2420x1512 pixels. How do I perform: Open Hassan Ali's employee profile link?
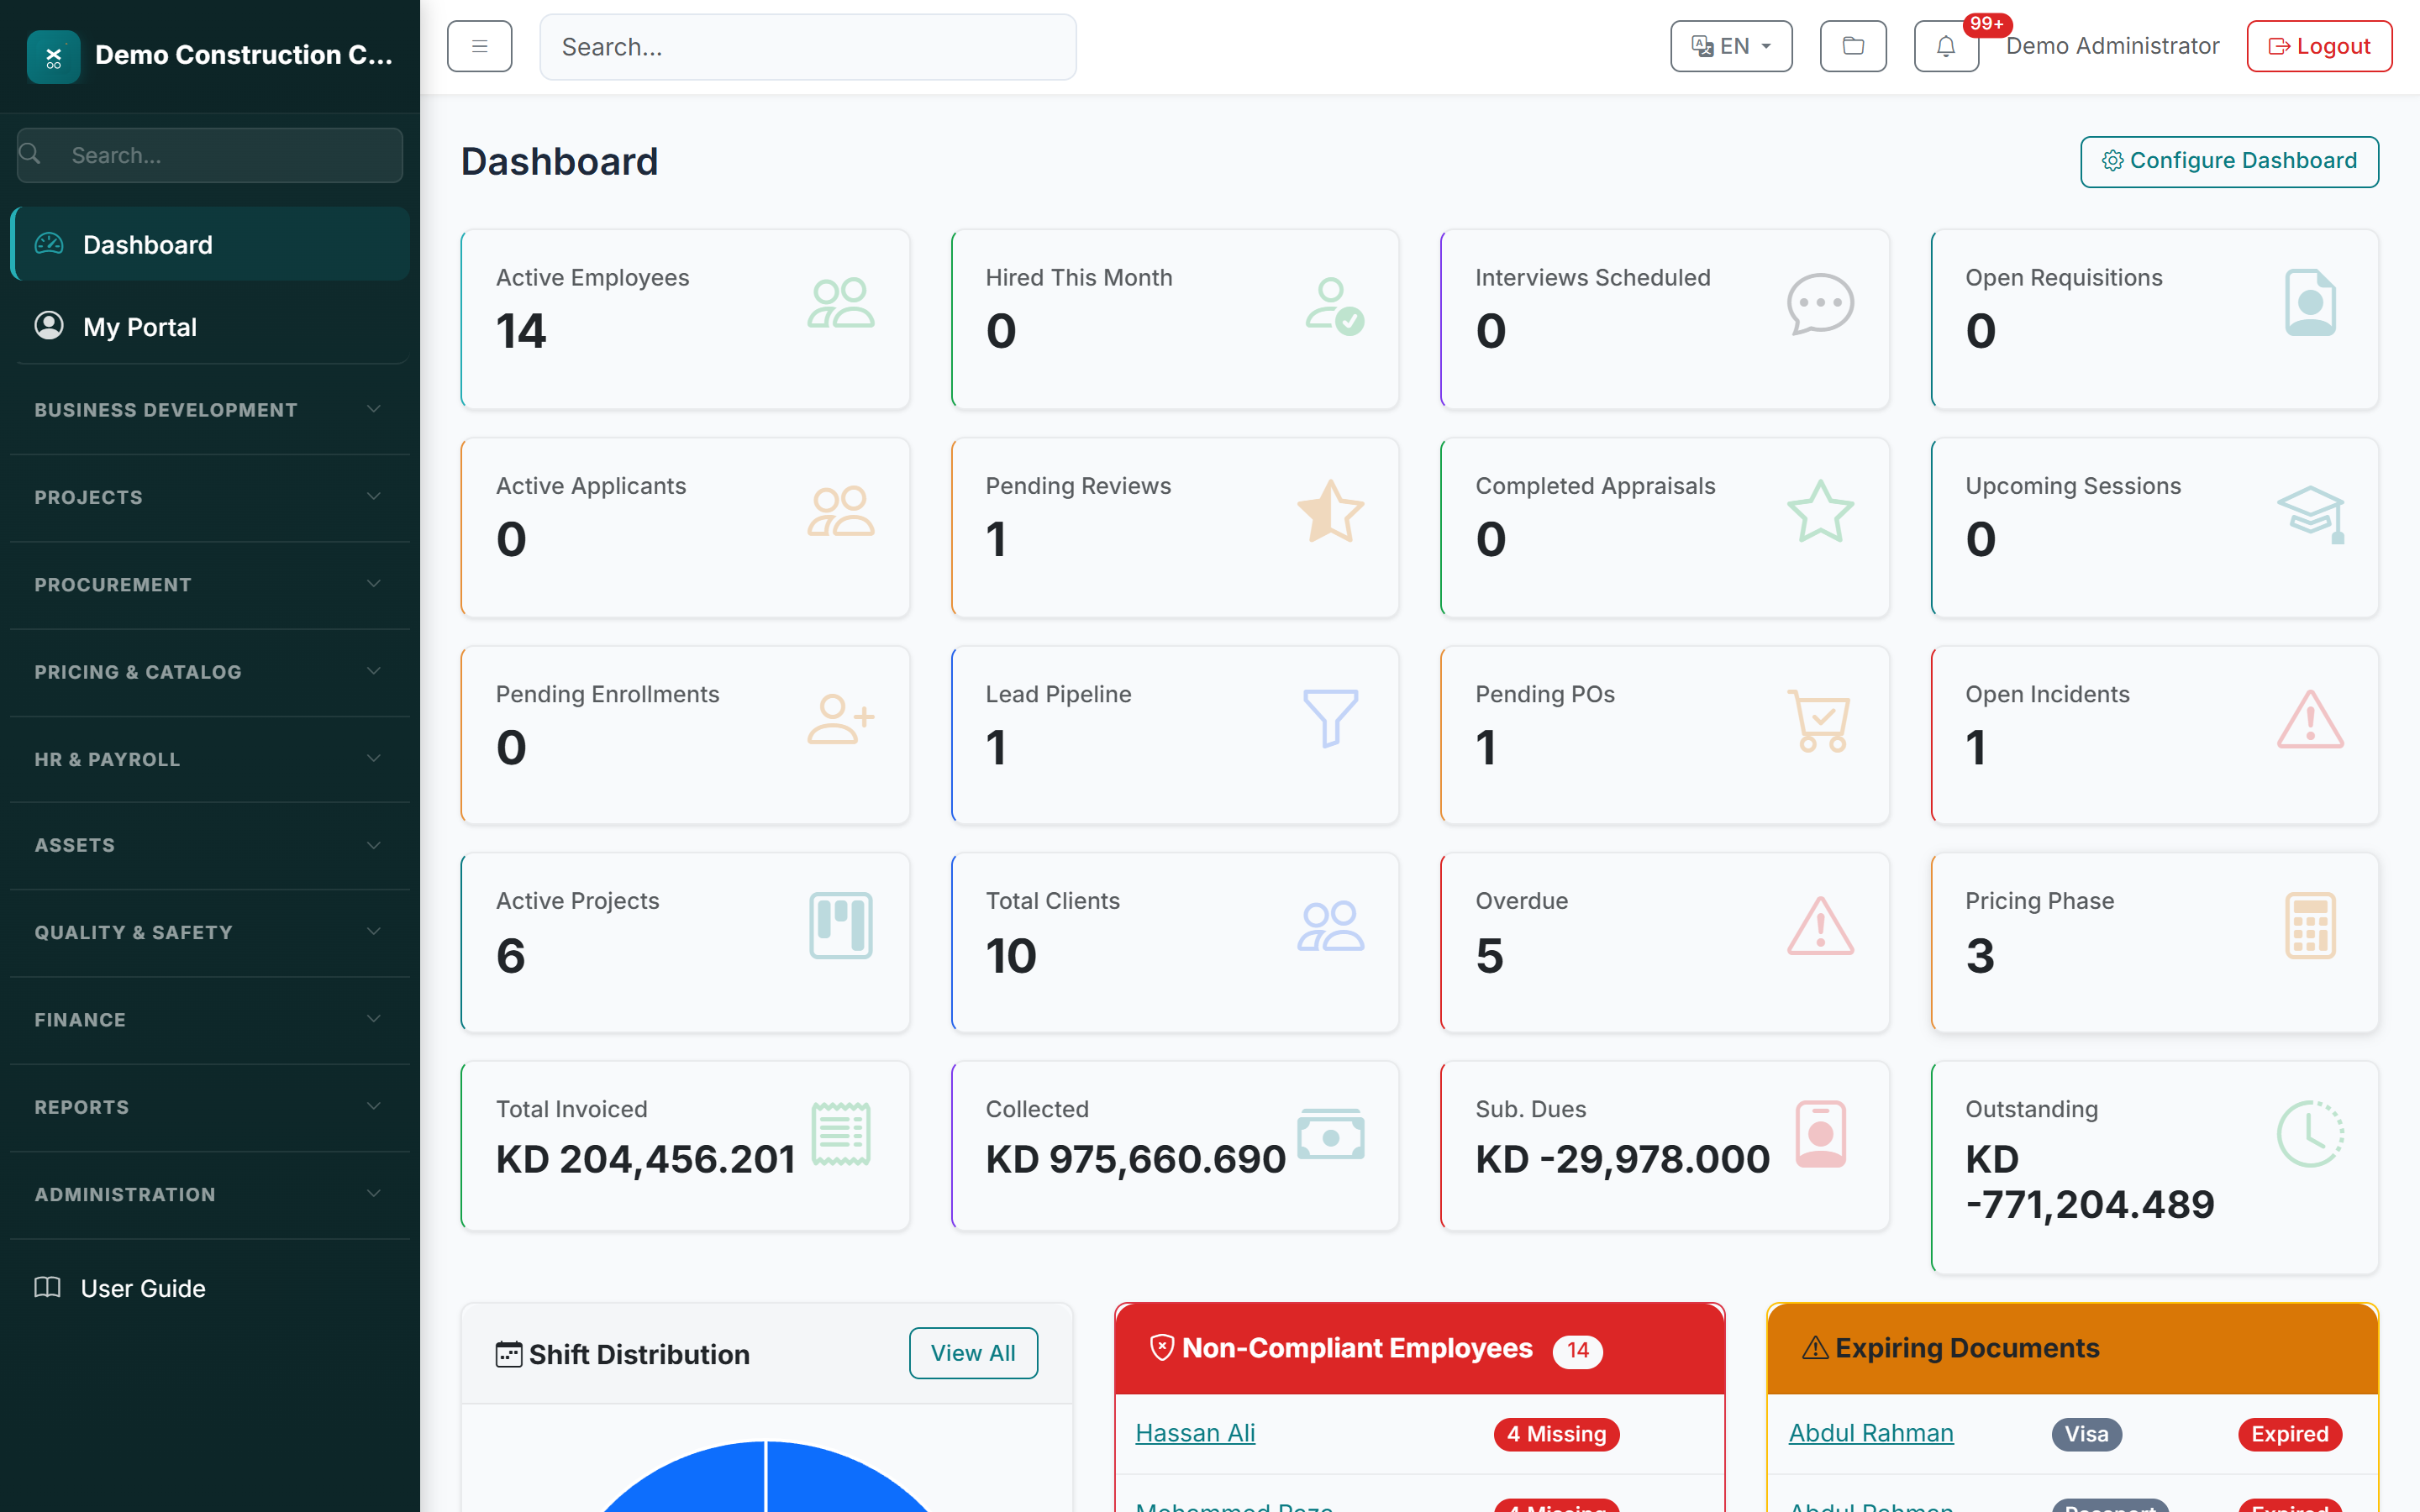click(1195, 1432)
